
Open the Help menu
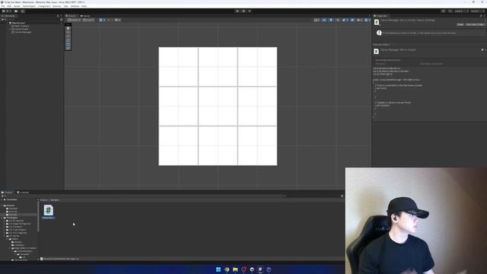[84, 6]
